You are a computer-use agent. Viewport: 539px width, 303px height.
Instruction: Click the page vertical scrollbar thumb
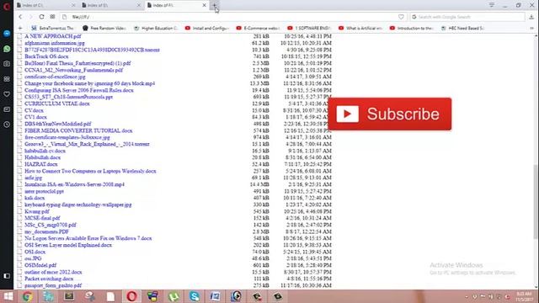click(x=536, y=201)
